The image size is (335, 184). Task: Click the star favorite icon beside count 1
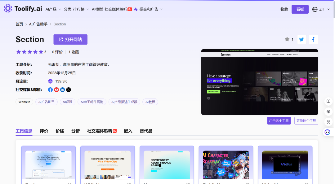click(287, 39)
